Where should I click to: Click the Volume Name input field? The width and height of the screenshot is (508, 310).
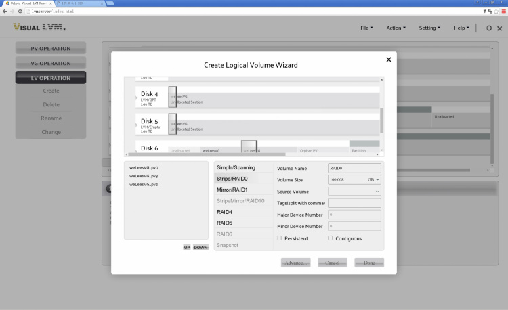tap(354, 168)
